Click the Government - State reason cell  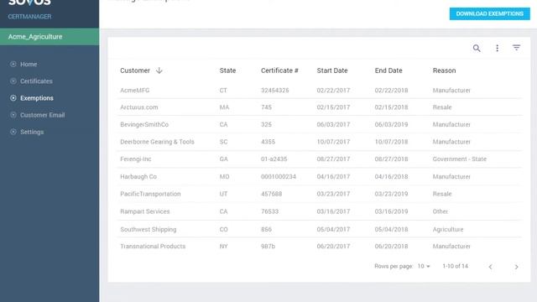pos(459,159)
